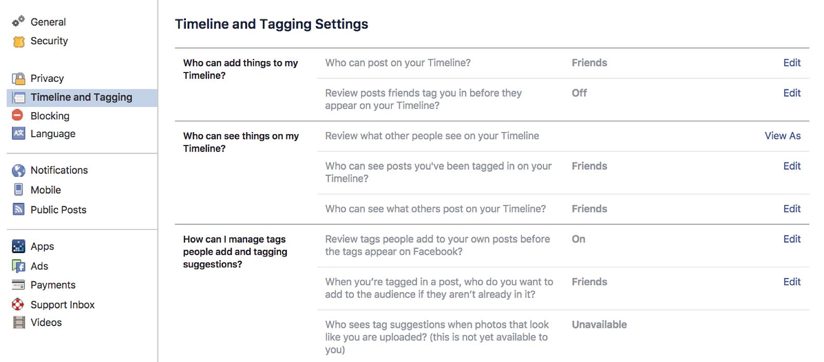Edit who sees posts you've been tagged in
The image size is (824, 362).
coord(792,166)
